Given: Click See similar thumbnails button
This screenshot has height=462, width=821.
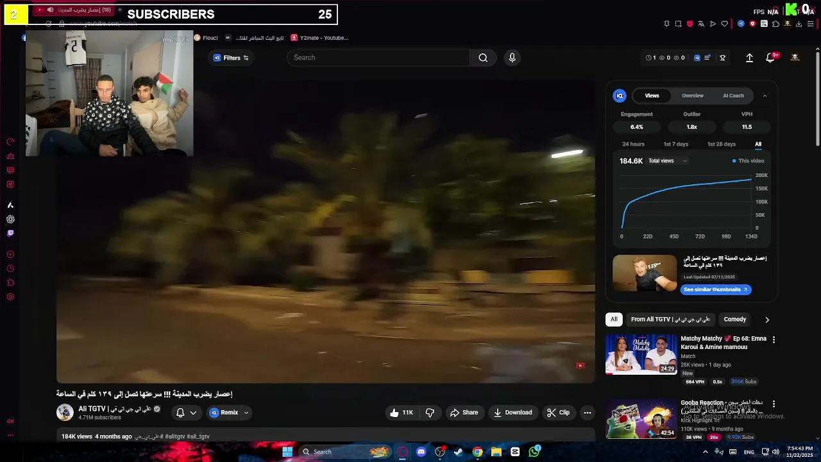Looking at the screenshot, I should click(x=716, y=290).
